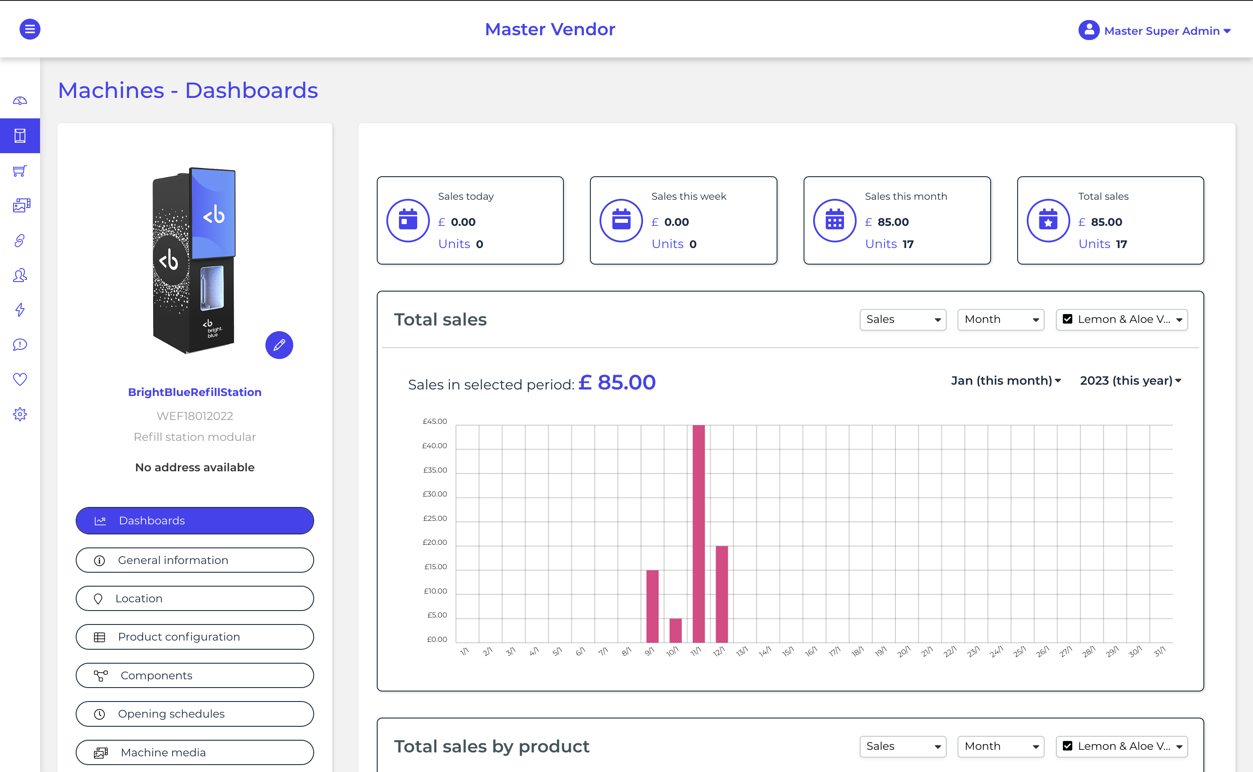The width and height of the screenshot is (1253, 772).
Task: Select the shopping cart sidebar icon
Action: pos(20,171)
